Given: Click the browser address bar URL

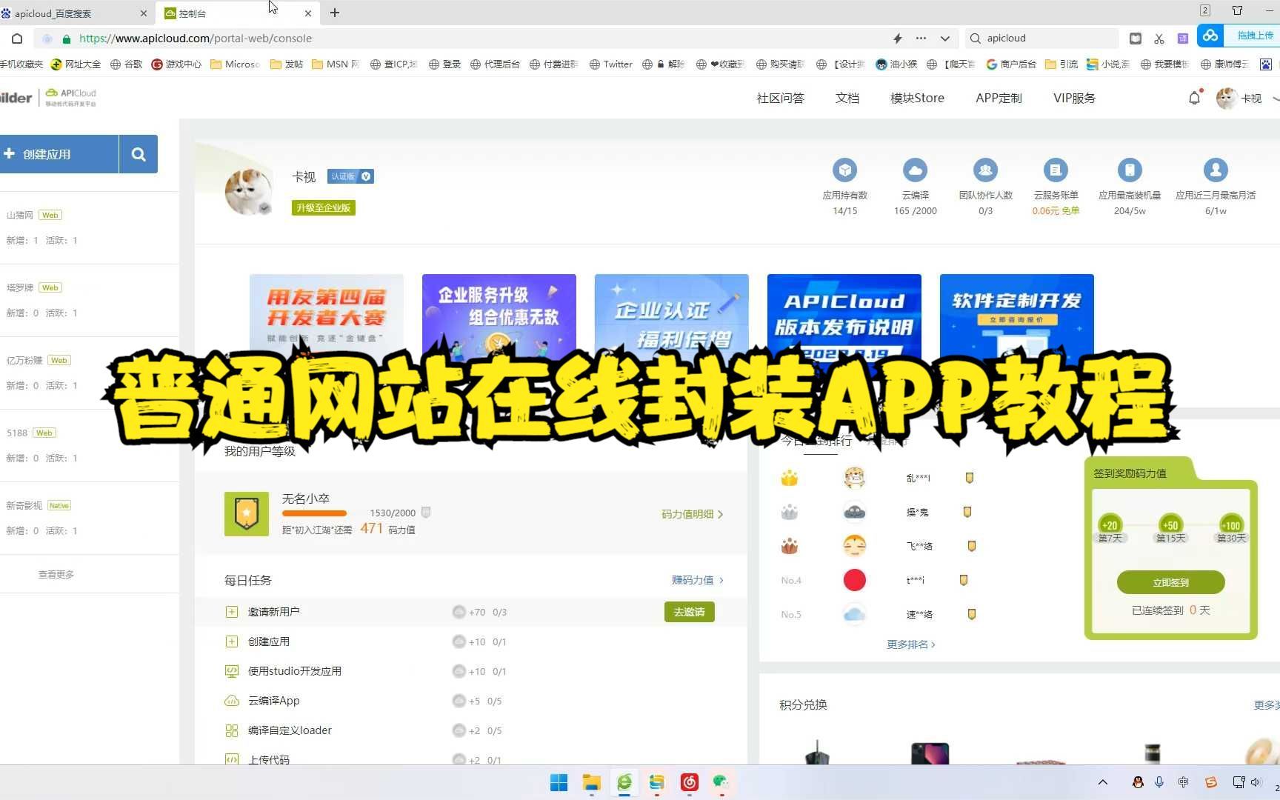Looking at the screenshot, I should pyautogui.click(x=196, y=39).
